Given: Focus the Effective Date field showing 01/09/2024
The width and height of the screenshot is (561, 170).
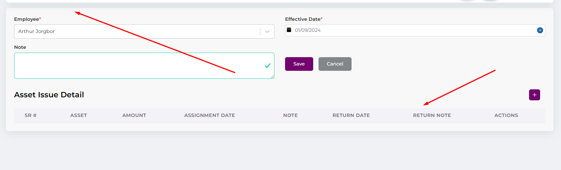Looking at the screenshot, I should [x=410, y=30].
